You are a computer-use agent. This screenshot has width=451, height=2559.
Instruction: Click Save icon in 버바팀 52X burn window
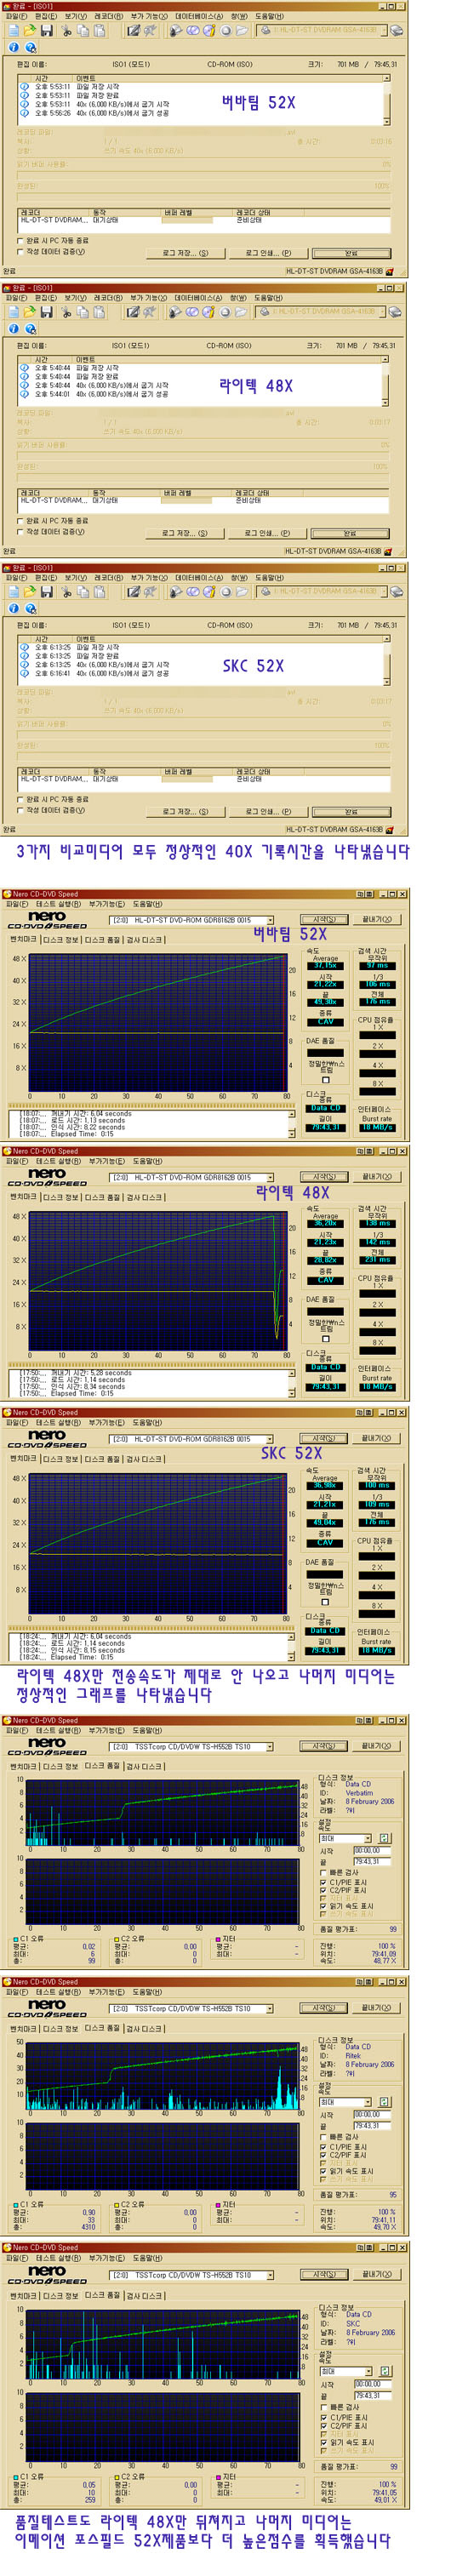[x=46, y=31]
